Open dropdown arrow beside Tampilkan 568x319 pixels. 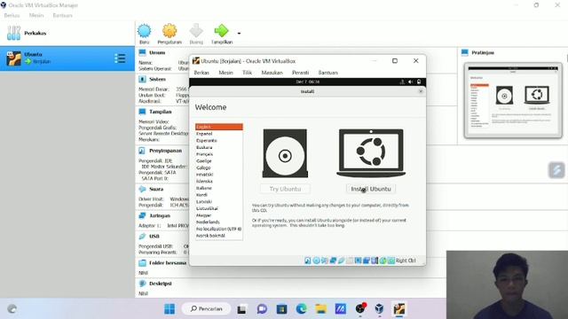tap(239, 34)
